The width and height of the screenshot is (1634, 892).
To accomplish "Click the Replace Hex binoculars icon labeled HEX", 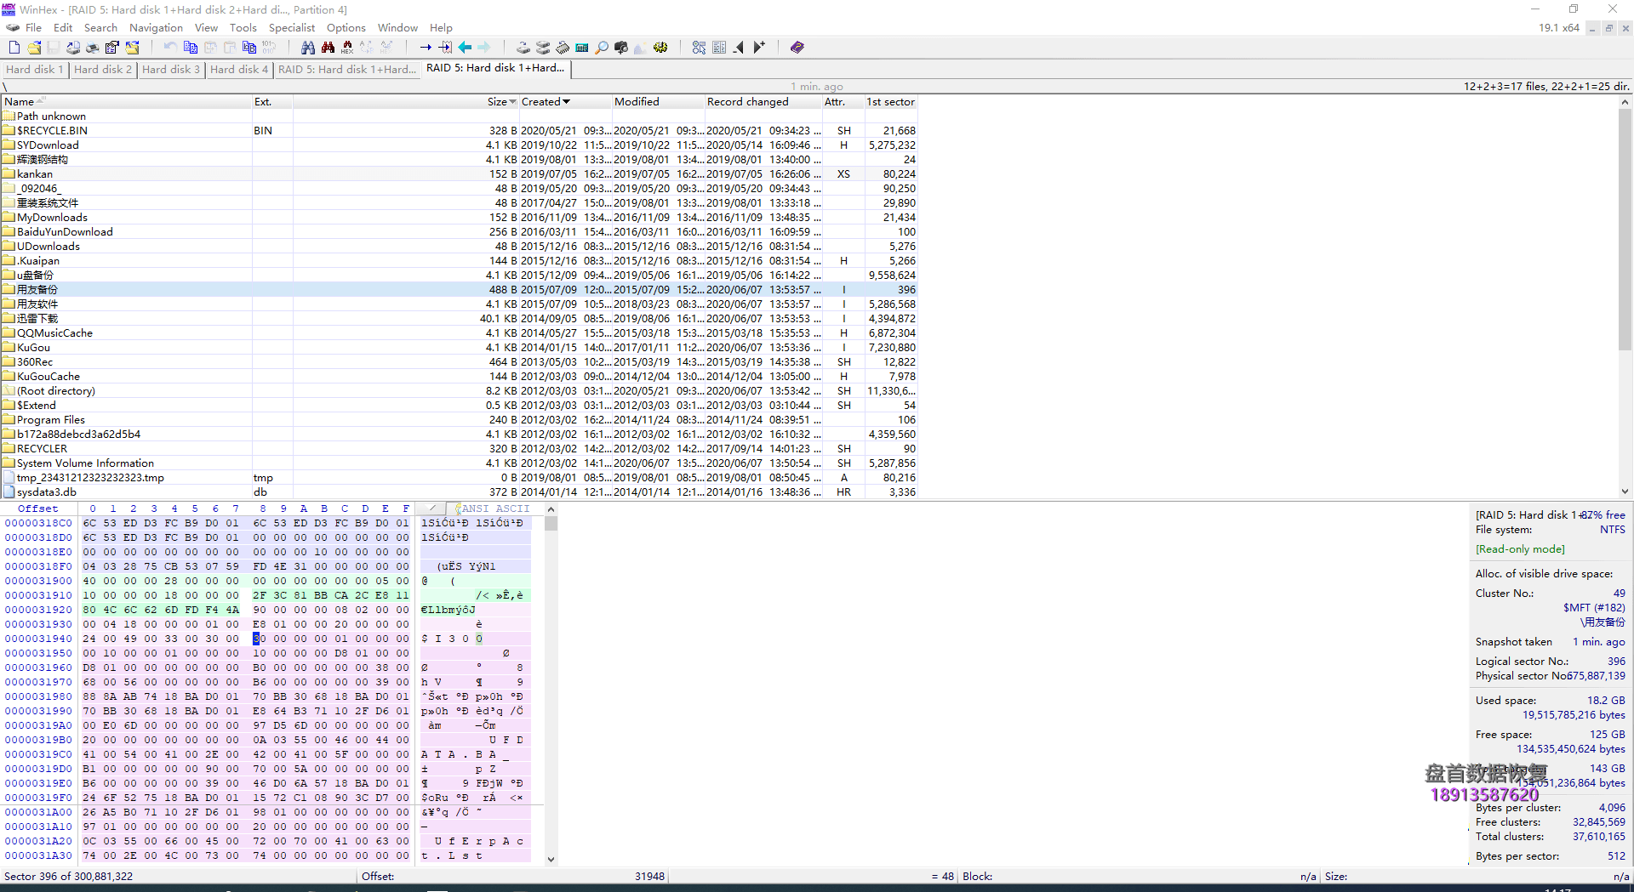I will pos(347,48).
